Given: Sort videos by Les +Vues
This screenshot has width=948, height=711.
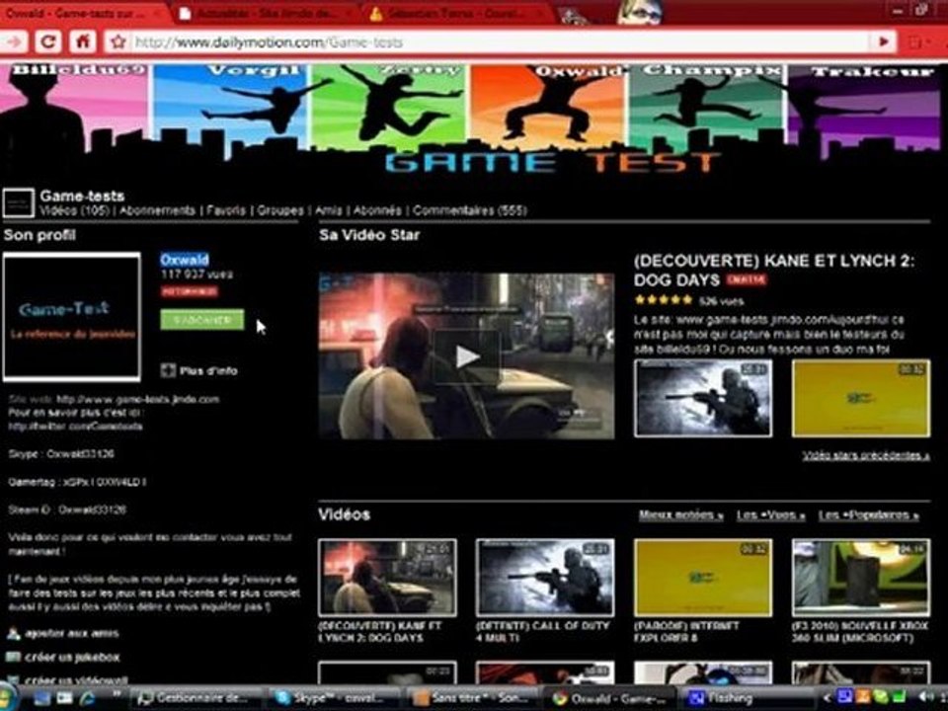Looking at the screenshot, I should [771, 515].
